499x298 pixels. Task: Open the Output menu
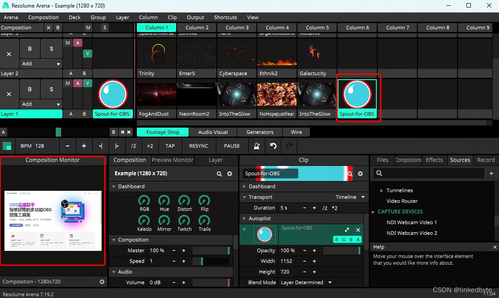(195, 17)
